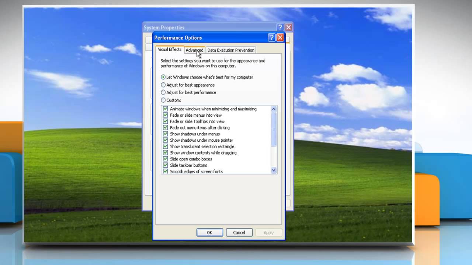The height and width of the screenshot is (265, 472).
Task: Switch to Data Execution Prevention tab
Action: coord(230,50)
